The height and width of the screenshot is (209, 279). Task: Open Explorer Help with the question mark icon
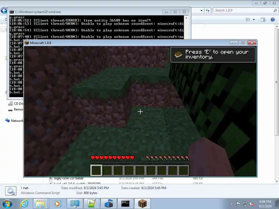pyautogui.click(x=272, y=20)
